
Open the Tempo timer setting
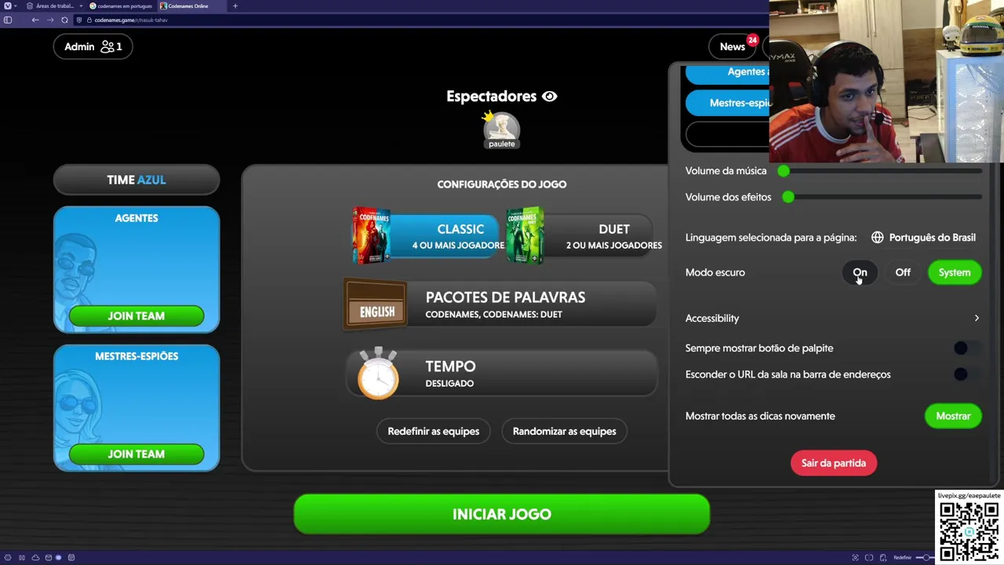tap(502, 374)
